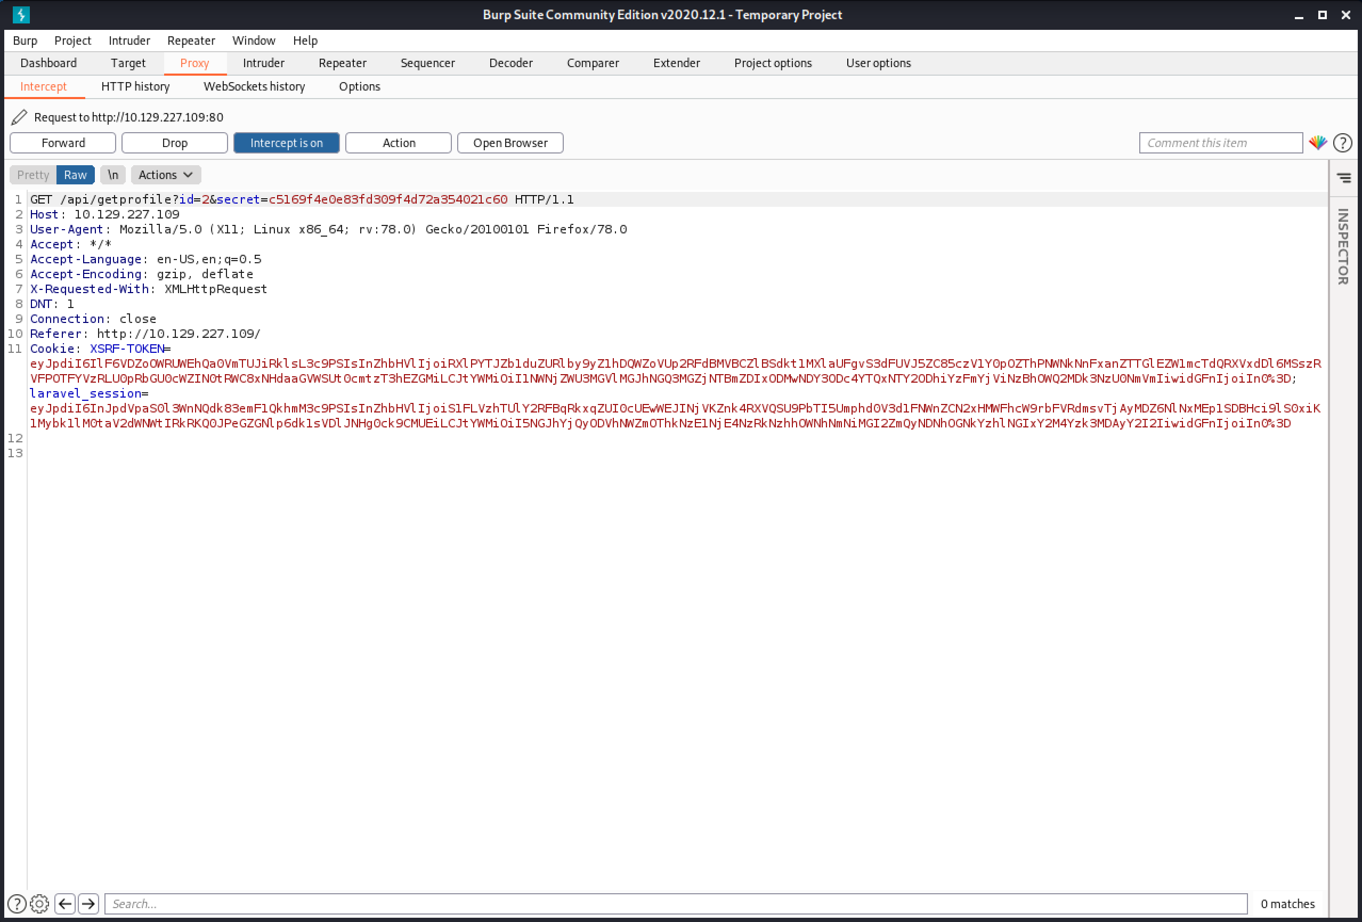Drop the intercepted request
The height and width of the screenshot is (922, 1362).
(x=175, y=143)
